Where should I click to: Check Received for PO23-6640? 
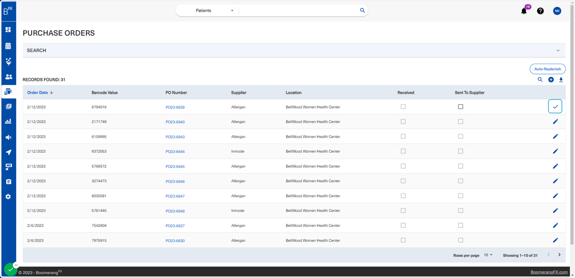point(403,122)
